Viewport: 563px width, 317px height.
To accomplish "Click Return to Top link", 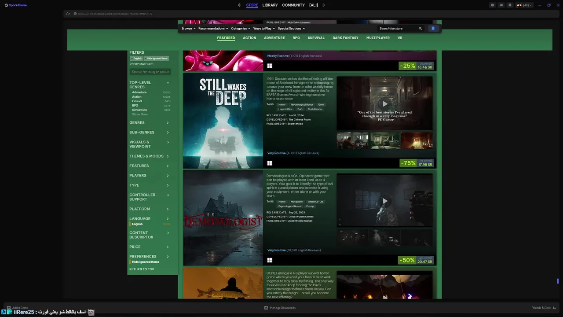I will (142, 269).
